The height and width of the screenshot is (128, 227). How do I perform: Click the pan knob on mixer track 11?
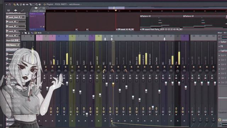pyautogui.click(x=105, y=71)
